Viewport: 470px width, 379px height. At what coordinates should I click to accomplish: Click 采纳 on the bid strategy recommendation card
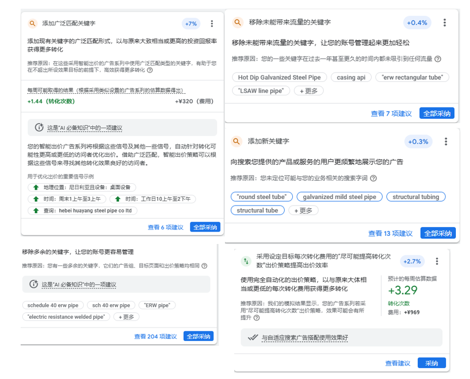(x=431, y=363)
